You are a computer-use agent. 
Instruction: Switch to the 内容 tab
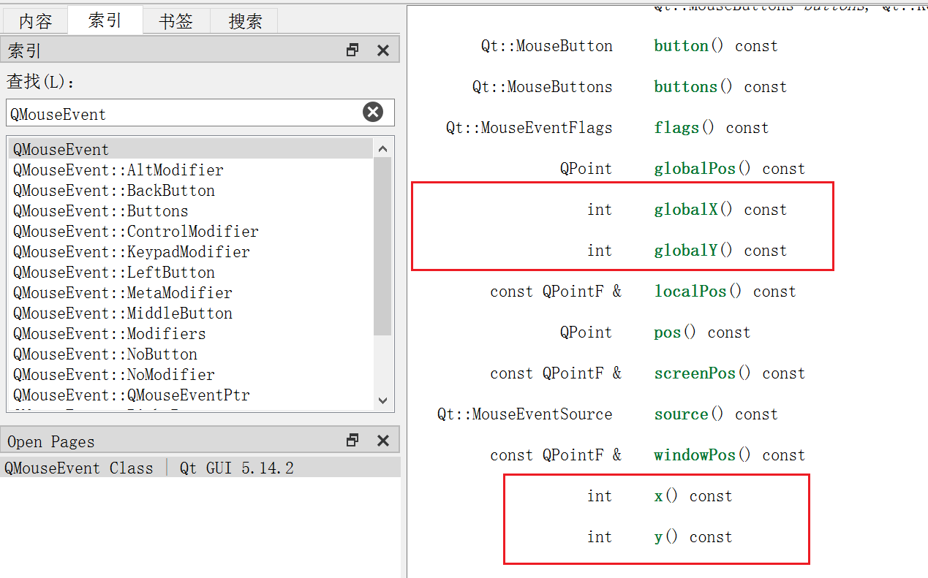tap(35, 21)
